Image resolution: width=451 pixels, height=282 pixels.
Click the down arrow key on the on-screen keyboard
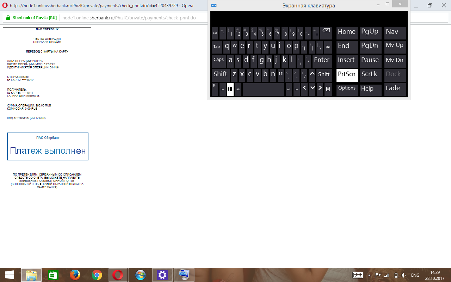click(312, 90)
